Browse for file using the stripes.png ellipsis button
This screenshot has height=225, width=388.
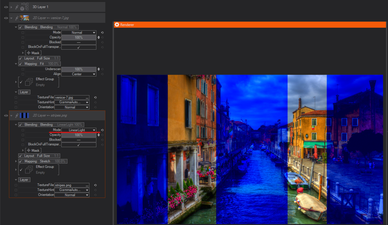tap(87, 185)
